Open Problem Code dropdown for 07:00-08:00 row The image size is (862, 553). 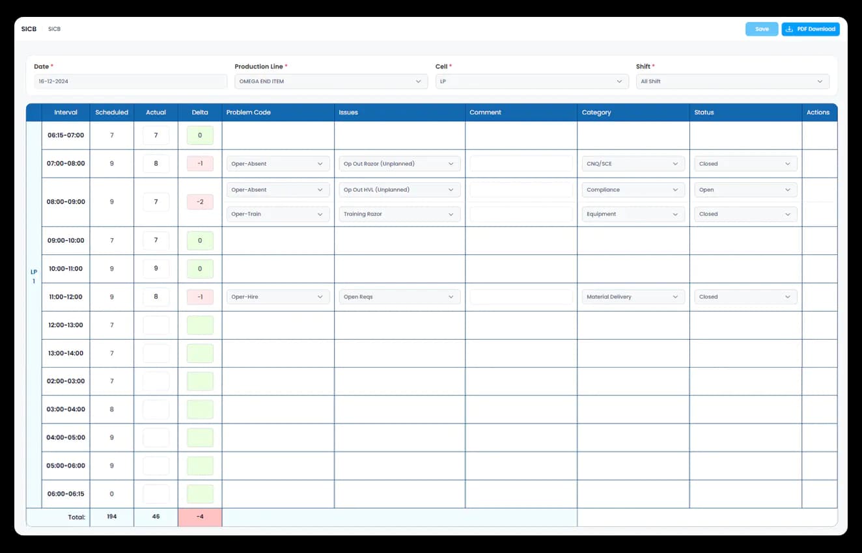(x=277, y=164)
